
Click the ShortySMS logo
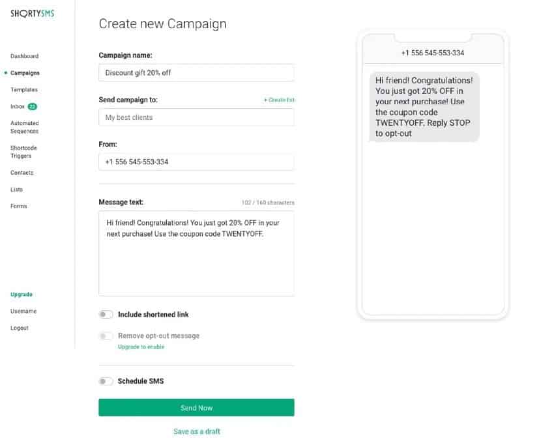click(32, 14)
